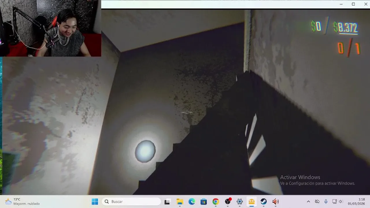
Task: Open OBS Studio with red recording dot
Action: click(228, 202)
